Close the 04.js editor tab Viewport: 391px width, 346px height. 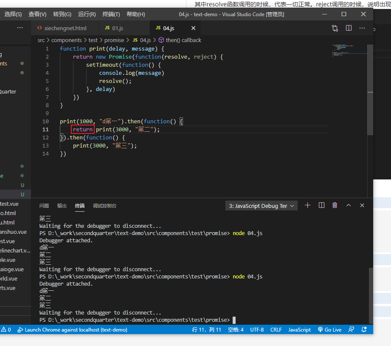click(193, 28)
